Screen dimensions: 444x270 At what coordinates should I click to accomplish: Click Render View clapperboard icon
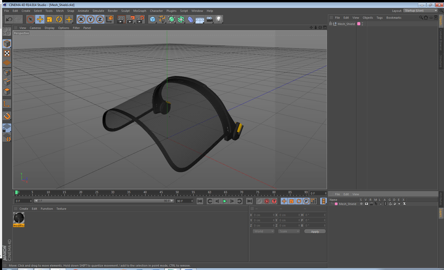[121, 19]
